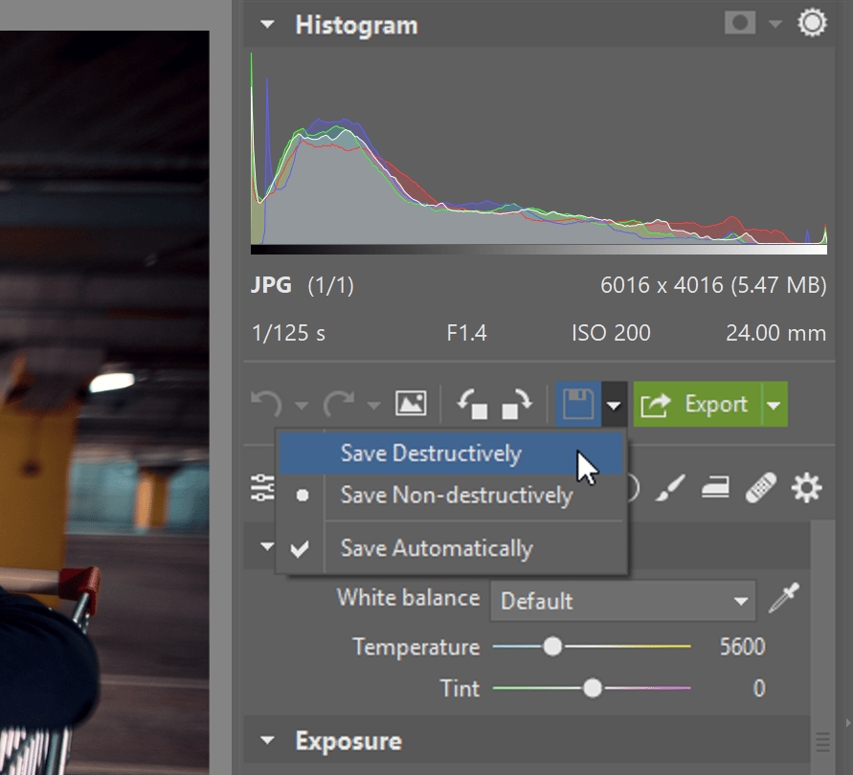Close the Save options dropdown arrow
This screenshot has height=775, width=853.
615,405
